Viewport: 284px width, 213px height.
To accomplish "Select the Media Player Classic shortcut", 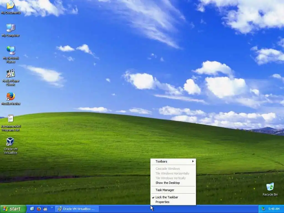I will (x=11, y=78).
